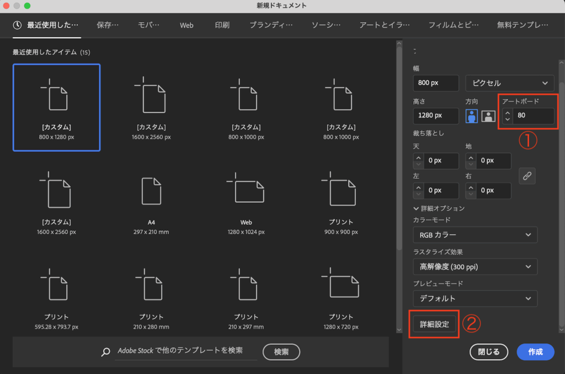Screen dimensions: 565x374
Task: Click the 作成 button
Action: point(535,352)
